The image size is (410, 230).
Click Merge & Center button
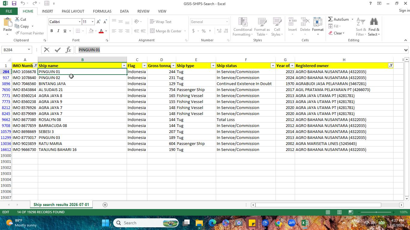166,31
